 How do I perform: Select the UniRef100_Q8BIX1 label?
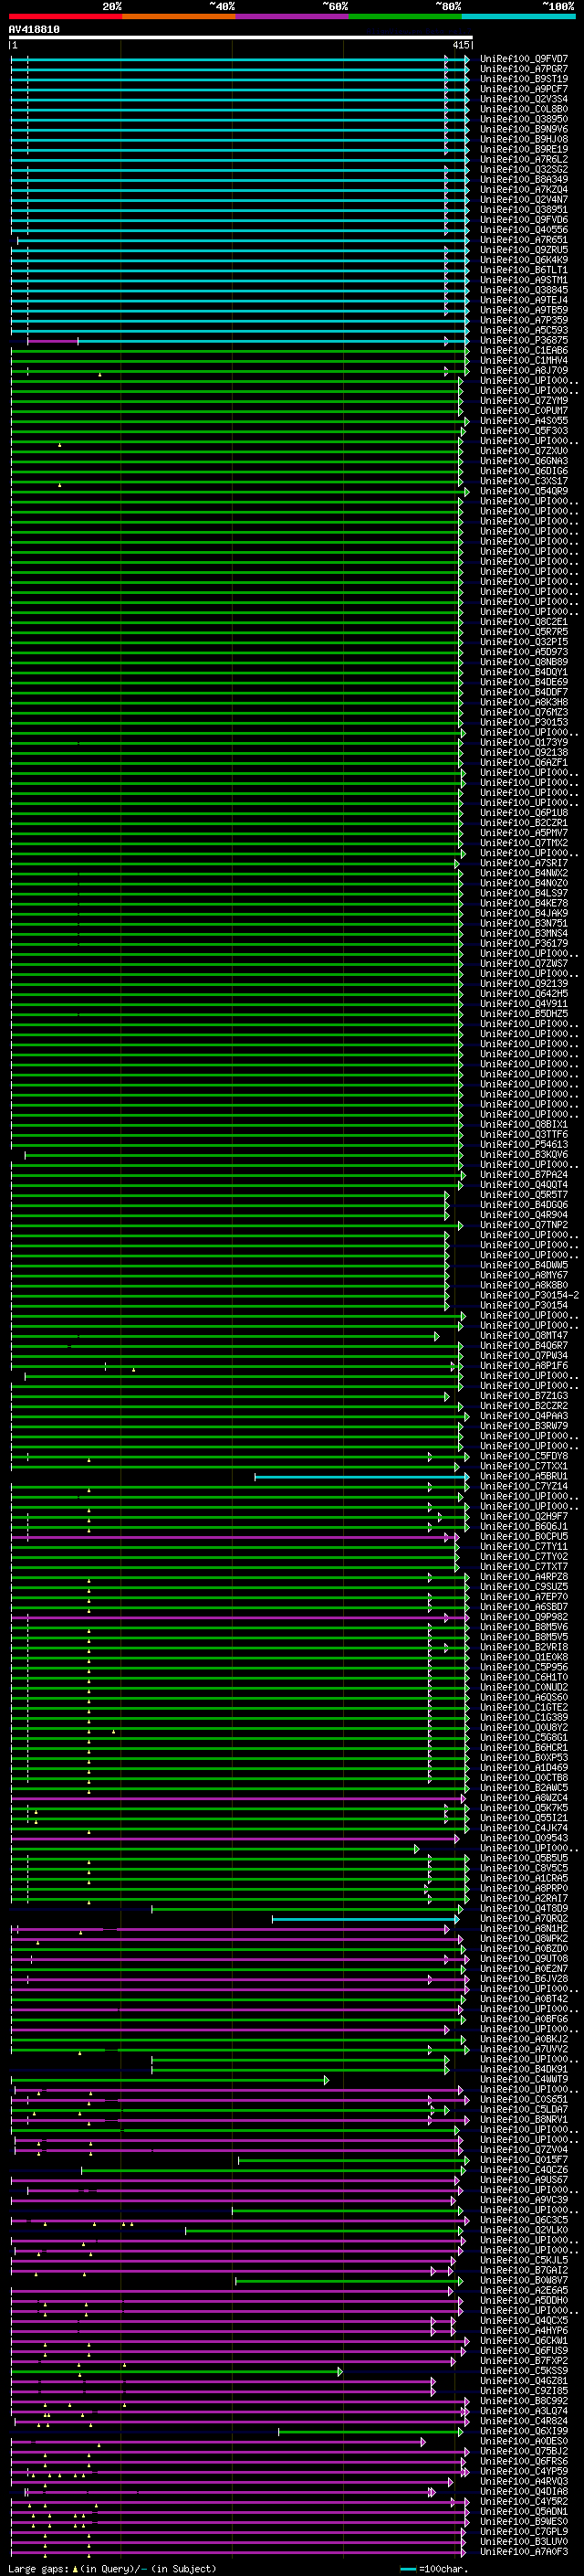tap(523, 1124)
